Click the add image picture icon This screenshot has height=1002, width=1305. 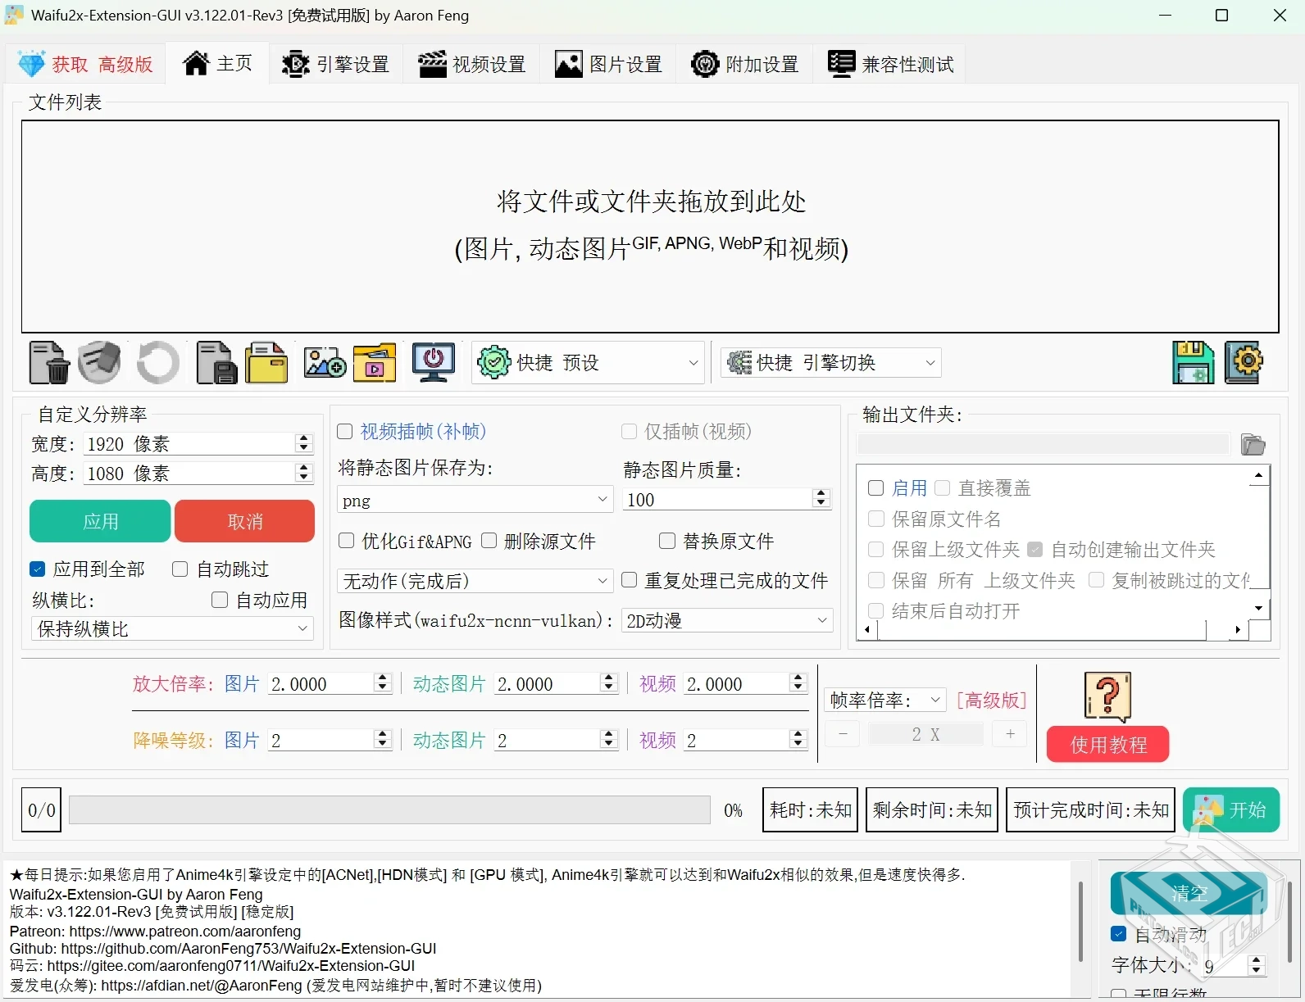click(325, 363)
